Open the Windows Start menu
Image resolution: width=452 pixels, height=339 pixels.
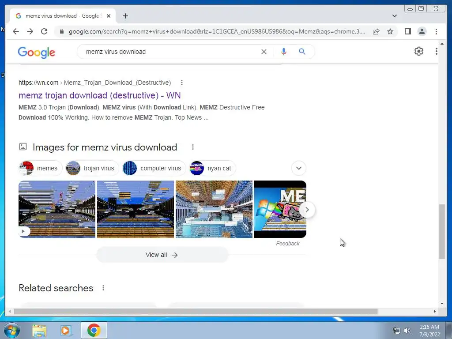pyautogui.click(x=11, y=330)
